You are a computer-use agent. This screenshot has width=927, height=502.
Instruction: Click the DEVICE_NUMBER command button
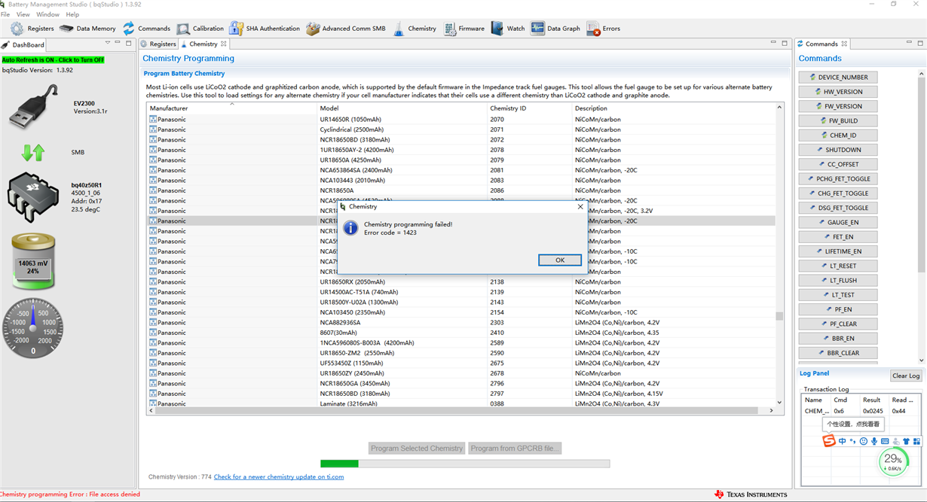tap(838, 78)
